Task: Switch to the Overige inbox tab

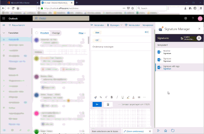Action: click(56, 33)
